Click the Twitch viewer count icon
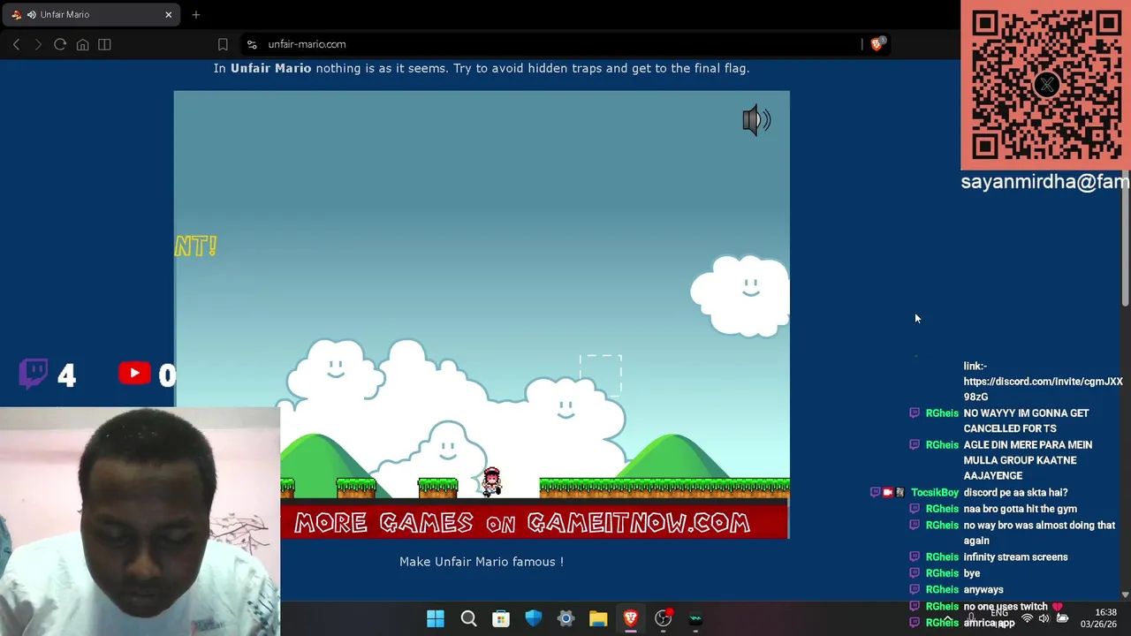 pos(34,374)
